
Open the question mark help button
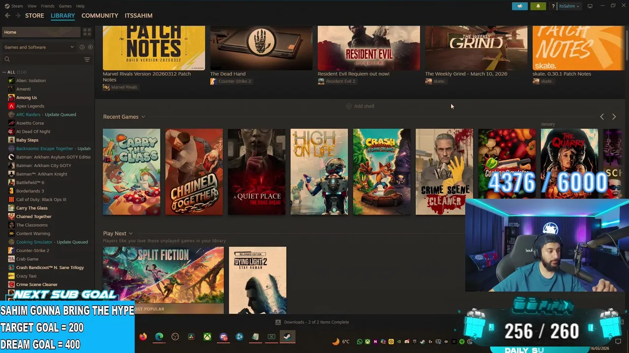553,6
